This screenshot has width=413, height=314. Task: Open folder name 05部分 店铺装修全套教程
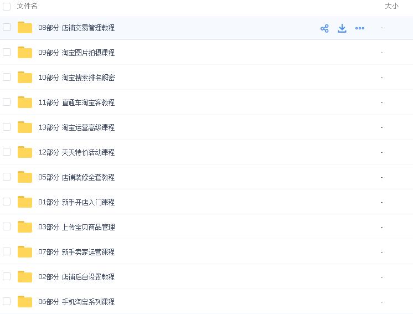click(76, 177)
